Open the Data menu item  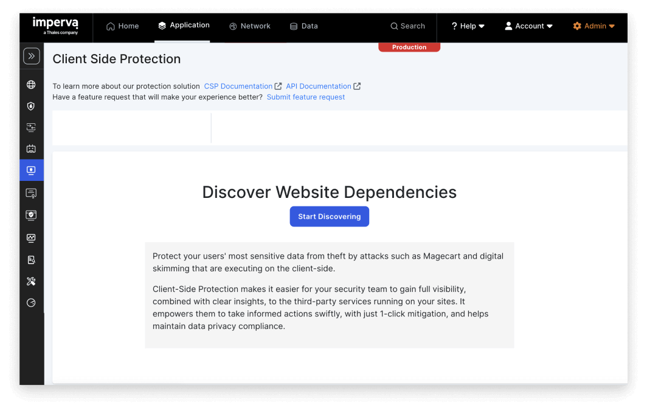[303, 26]
